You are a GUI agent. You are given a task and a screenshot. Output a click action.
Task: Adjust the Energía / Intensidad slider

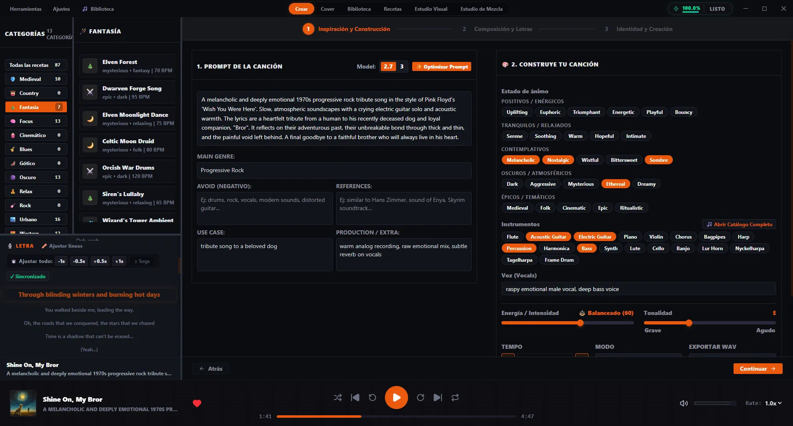pos(567,323)
